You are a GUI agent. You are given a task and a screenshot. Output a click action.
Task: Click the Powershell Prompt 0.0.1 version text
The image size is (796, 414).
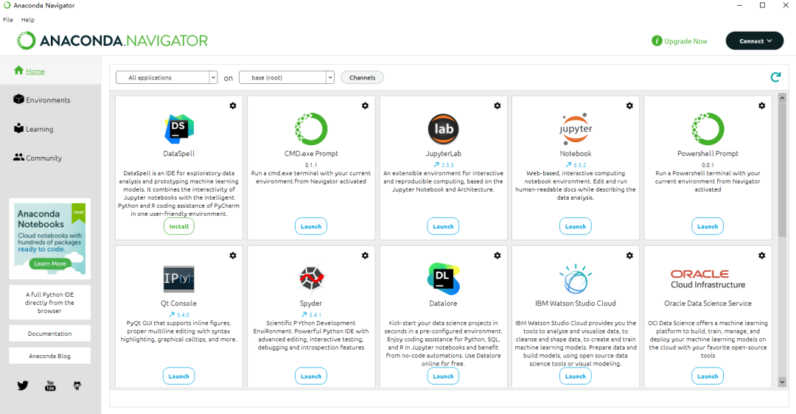pyautogui.click(x=708, y=165)
